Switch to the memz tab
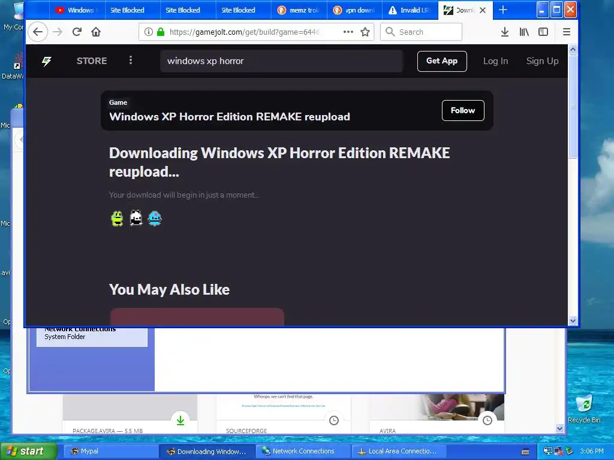614x460 pixels. pos(299,10)
